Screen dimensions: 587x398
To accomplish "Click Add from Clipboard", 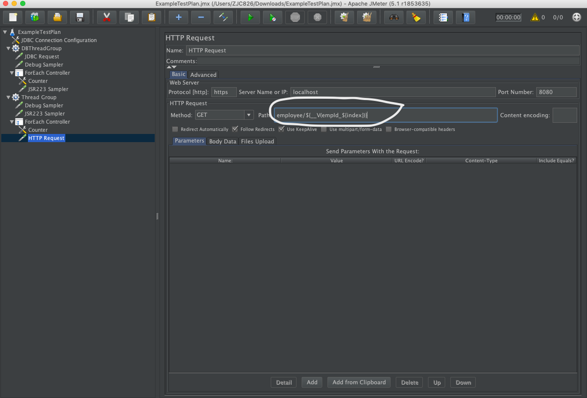I will click(359, 382).
